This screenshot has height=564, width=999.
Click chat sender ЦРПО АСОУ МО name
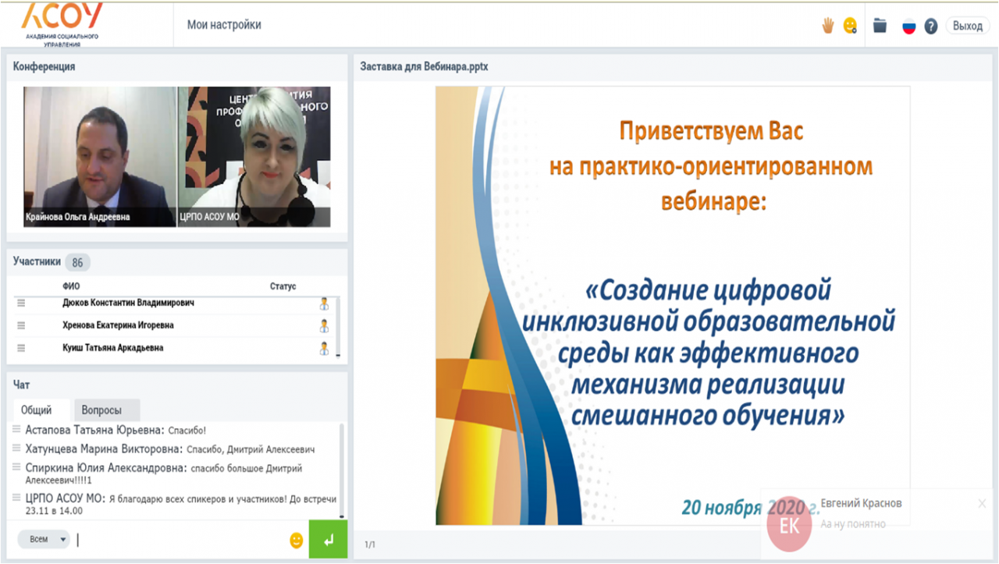(66, 499)
